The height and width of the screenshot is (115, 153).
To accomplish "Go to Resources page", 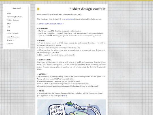I will tap(10, 40).
